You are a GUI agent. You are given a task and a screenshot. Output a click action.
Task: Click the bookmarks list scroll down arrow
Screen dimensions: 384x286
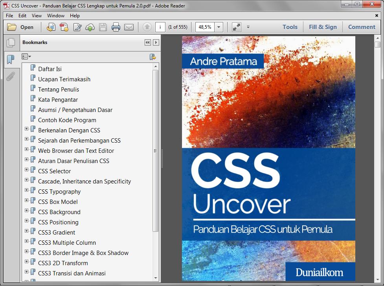pyautogui.click(x=156, y=278)
